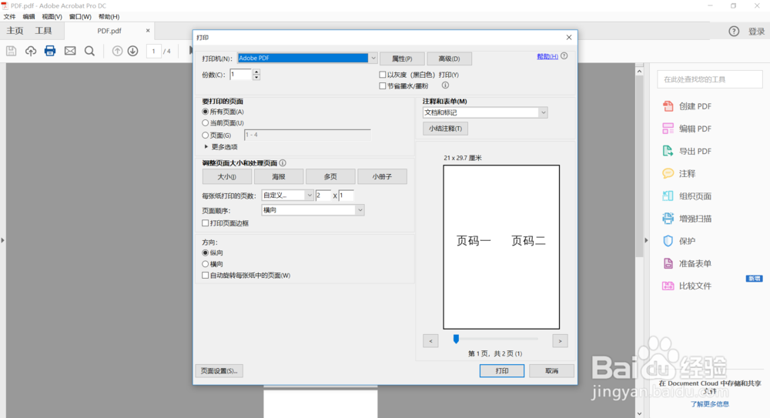The width and height of the screenshot is (770, 418).
Task: Enable 以灰度(黑白色)打印 checkbox
Action: tap(383, 75)
